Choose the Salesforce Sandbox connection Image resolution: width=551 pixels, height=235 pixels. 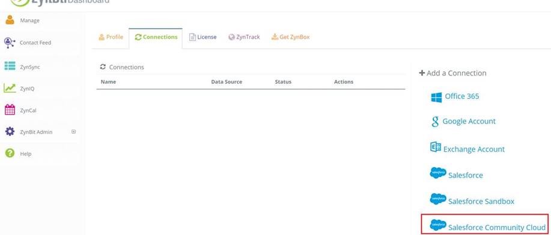472,200
